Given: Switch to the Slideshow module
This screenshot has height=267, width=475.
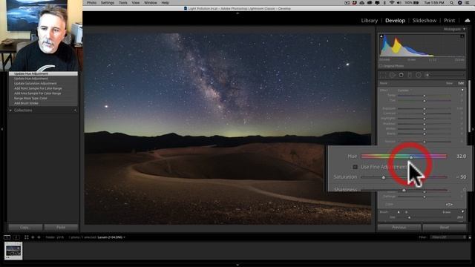Looking at the screenshot, I should [424, 20].
